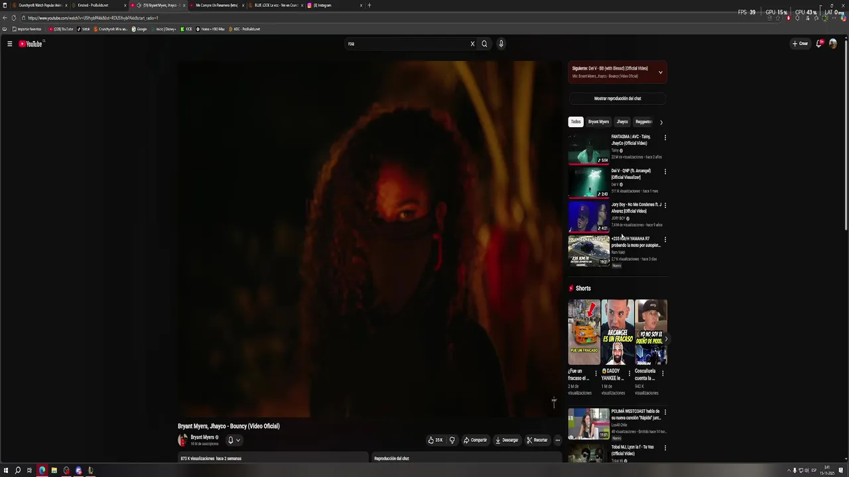The image size is (849, 477).
Task: Clip the video with Recortar
Action: (x=537, y=440)
